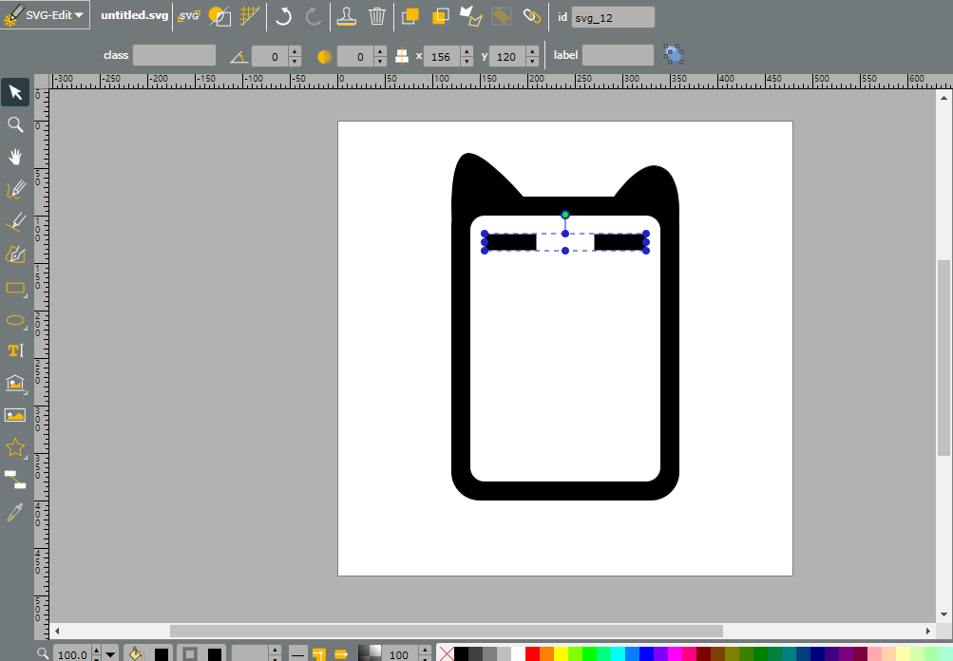
Task: Select the Ellipse tool
Action: pos(15,321)
